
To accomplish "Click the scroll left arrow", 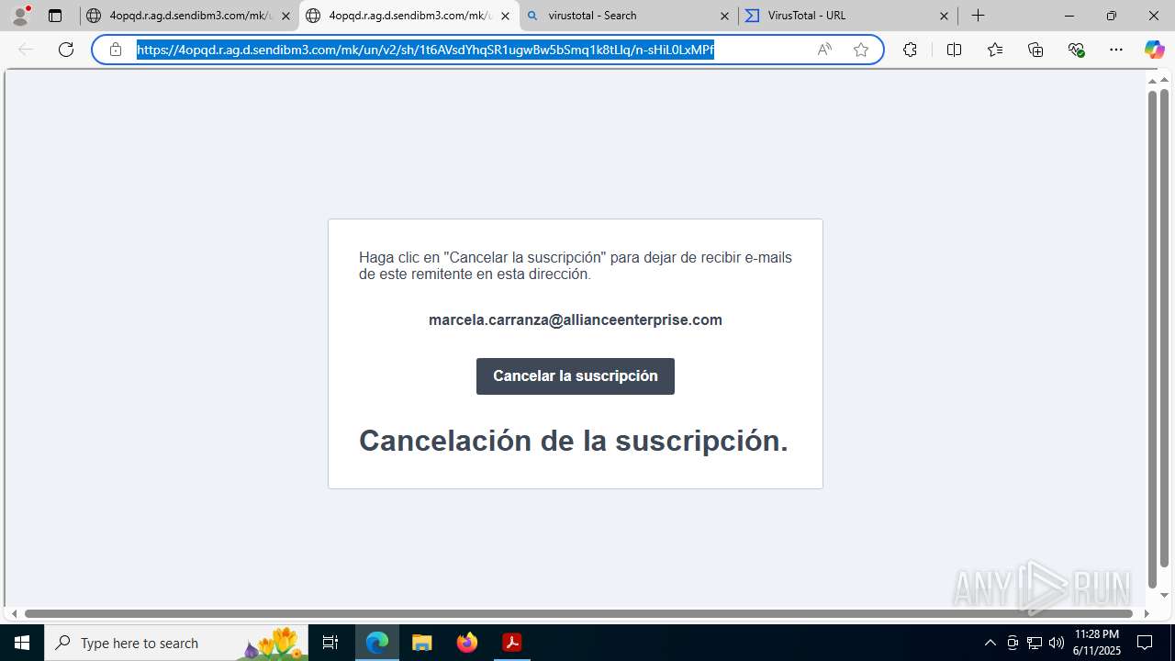I will (14, 613).
